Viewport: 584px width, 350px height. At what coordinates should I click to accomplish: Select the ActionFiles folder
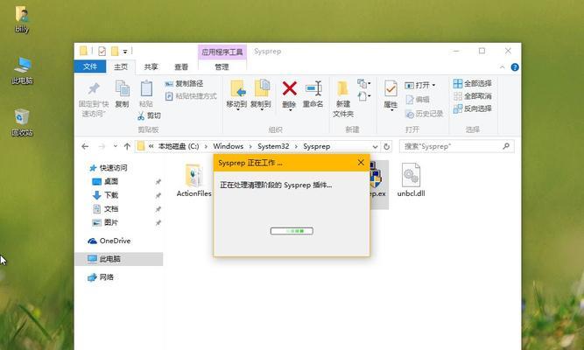click(x=194, y=180)
